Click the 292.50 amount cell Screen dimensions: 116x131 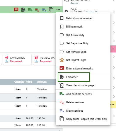41,118
